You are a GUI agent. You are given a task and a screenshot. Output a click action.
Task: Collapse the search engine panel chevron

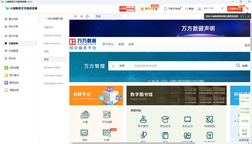39,19
